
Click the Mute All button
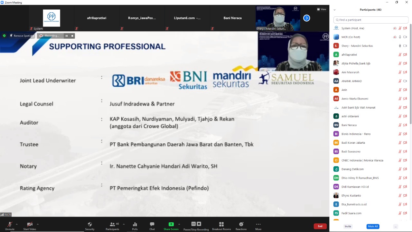[x=373, y=227]
